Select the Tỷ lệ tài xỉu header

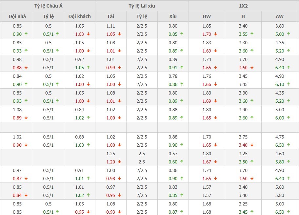142,6
